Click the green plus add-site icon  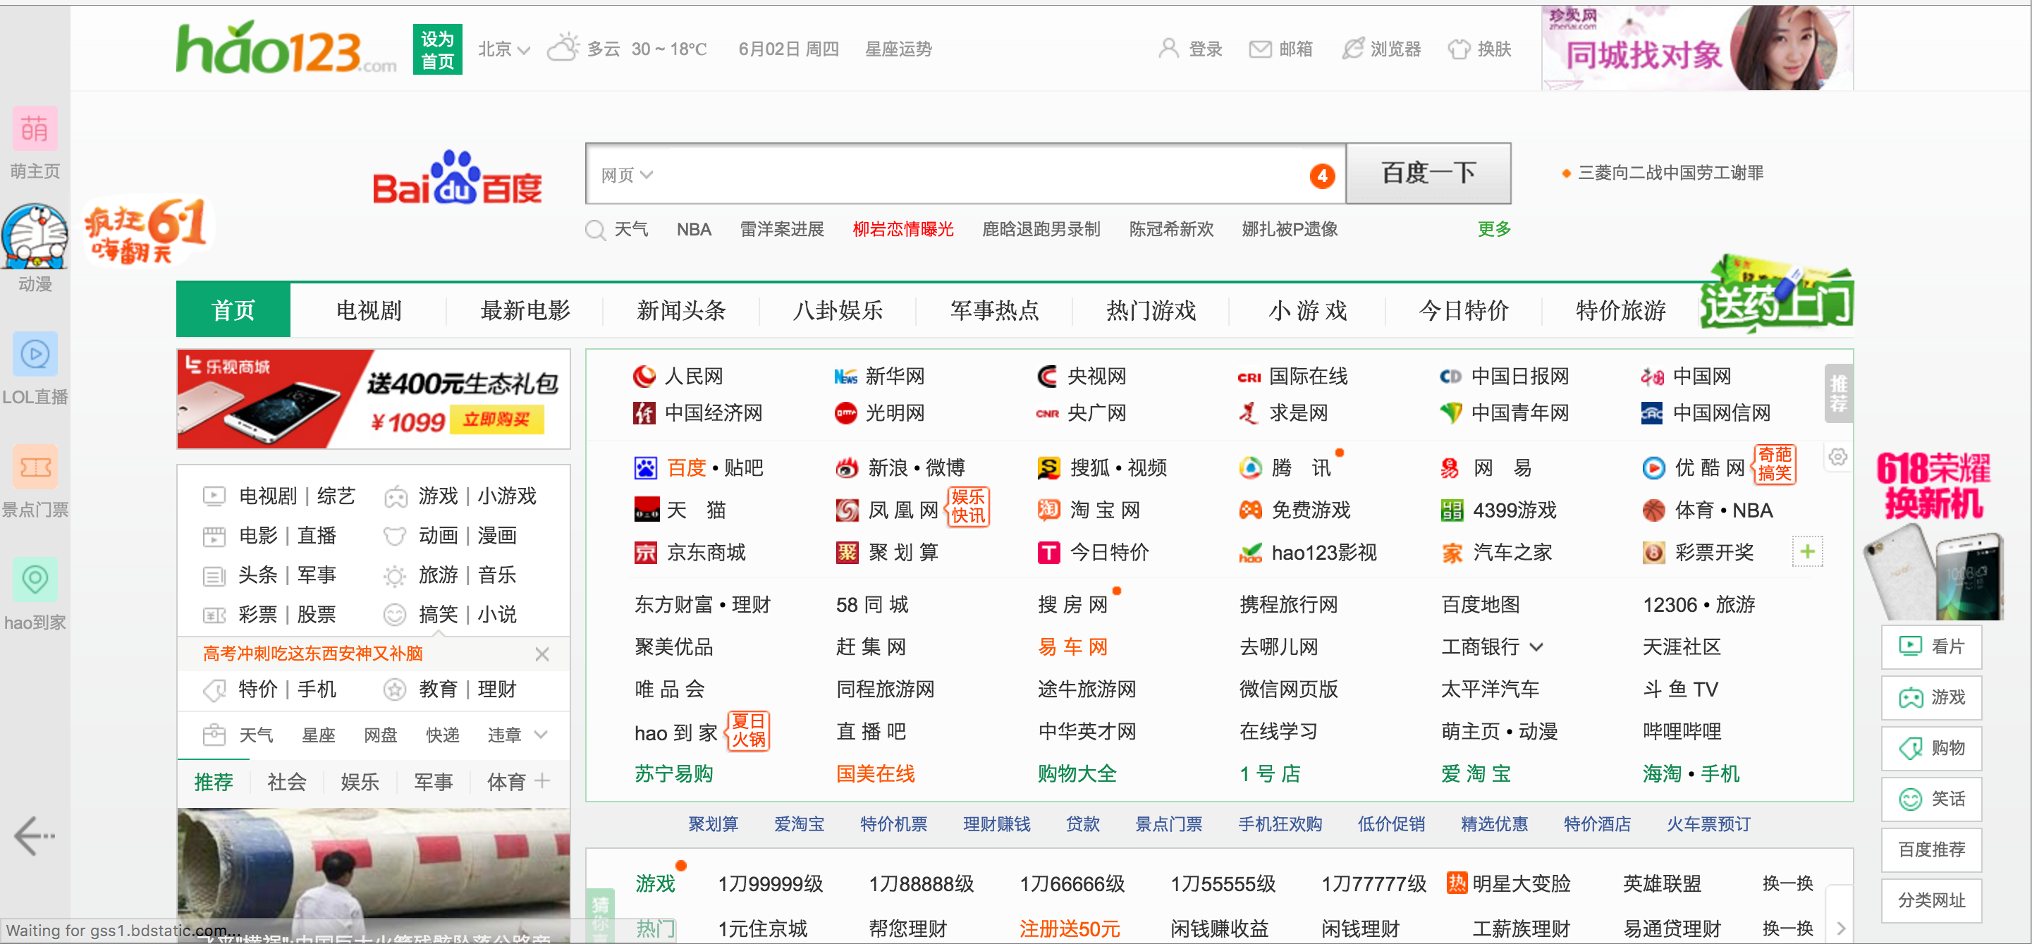(x=1807, y=551)
